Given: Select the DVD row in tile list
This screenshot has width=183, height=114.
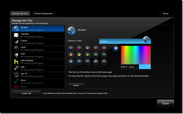Looking at the screenshot, I should 38,55.
